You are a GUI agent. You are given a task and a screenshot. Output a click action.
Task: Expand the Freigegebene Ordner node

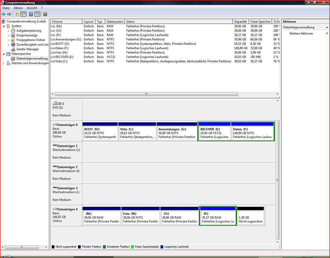point(9,40)
